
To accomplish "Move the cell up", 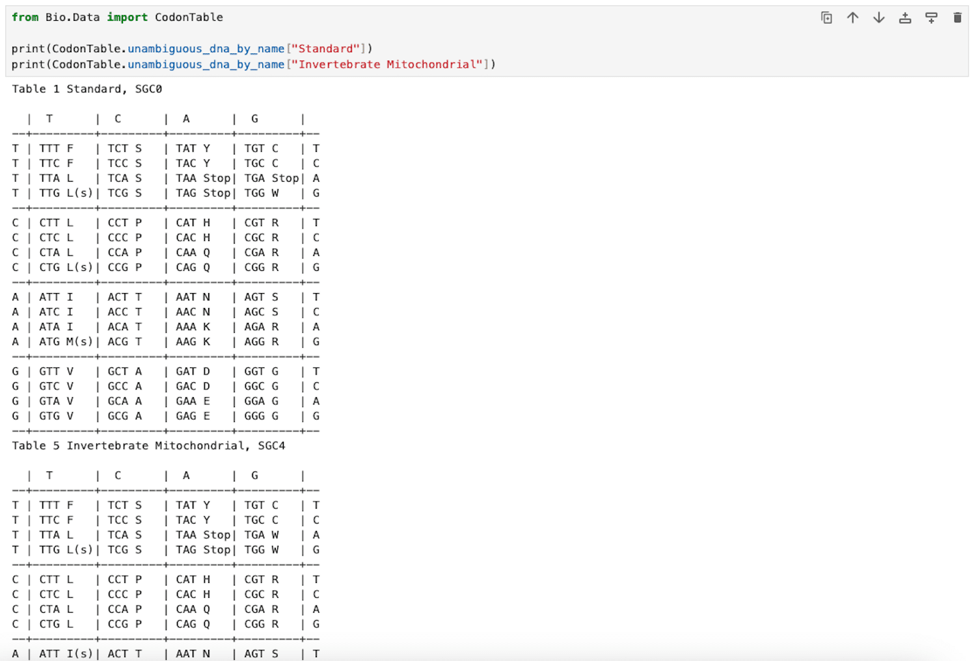I will click(x=852, y=18).
